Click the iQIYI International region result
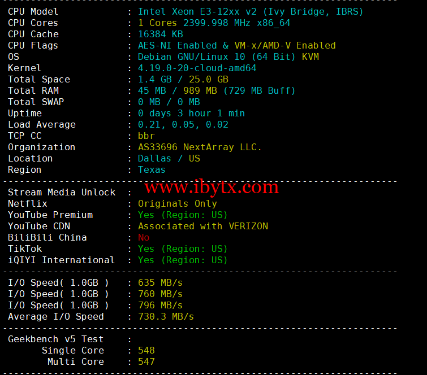This screenshot has height=375, width=427. [x=183, y=260]
